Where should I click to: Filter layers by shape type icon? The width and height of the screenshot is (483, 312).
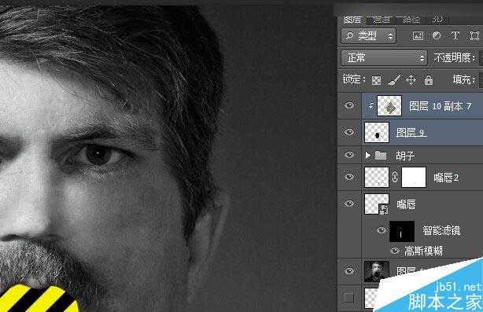[x=474, y=36]
